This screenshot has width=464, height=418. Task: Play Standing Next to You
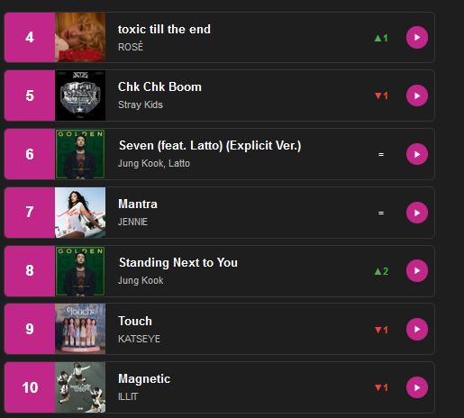(417, 271)
